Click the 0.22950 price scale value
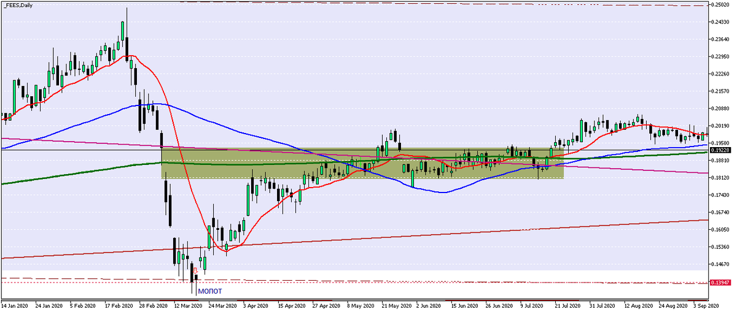The width and height of the screenshot is (737, 312). pyautogui.click(x=720, y=58)
